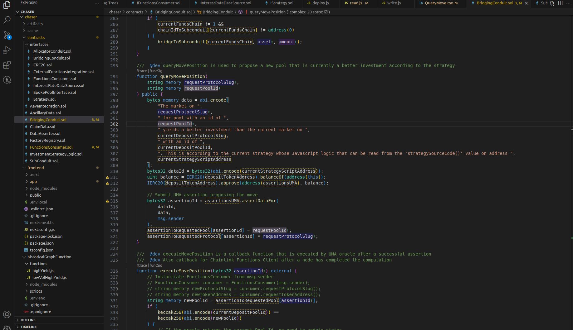
Task: Place cursor on requestPoolId at line 302
Action: pos(175,124)
